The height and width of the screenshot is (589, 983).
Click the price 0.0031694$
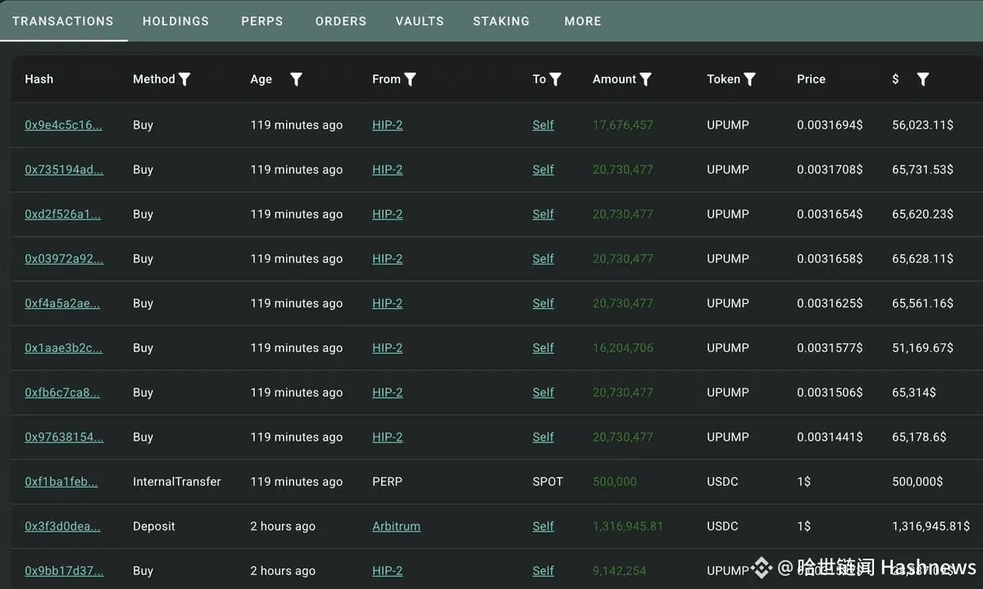[830, 125]
